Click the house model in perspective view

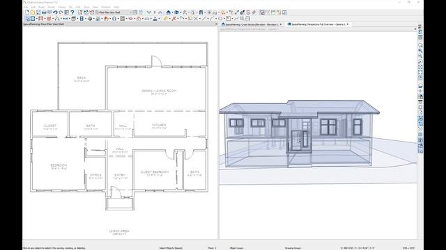point(299,133)
